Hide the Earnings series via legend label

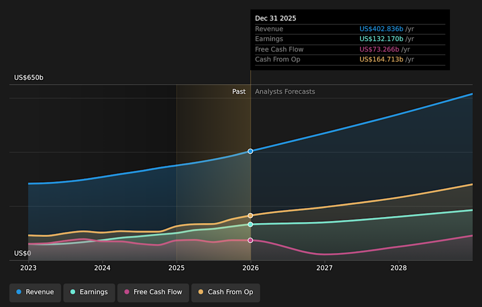93,292
